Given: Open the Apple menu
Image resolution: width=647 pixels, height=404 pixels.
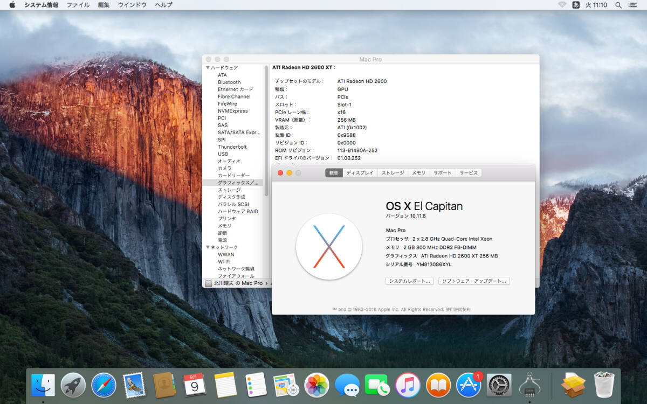Looking at the screenshot, I should (x=12, y=5).
